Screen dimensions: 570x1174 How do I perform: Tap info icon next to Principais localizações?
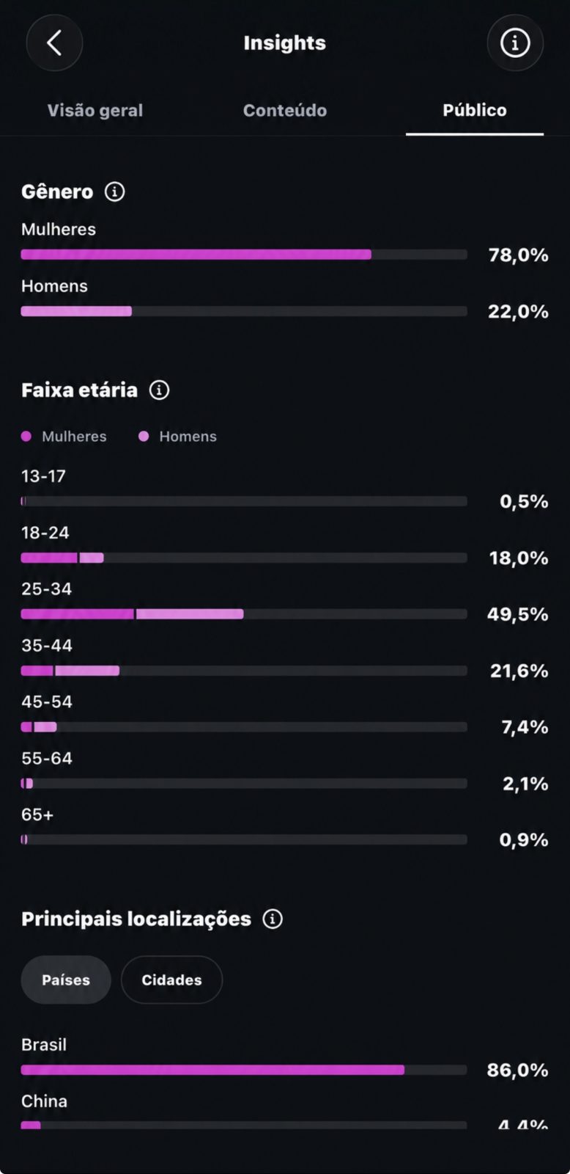coord(273,919)
